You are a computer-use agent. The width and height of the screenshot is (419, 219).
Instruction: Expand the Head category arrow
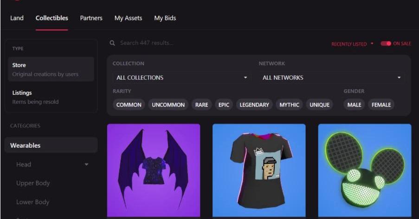[x=86, y=164]
